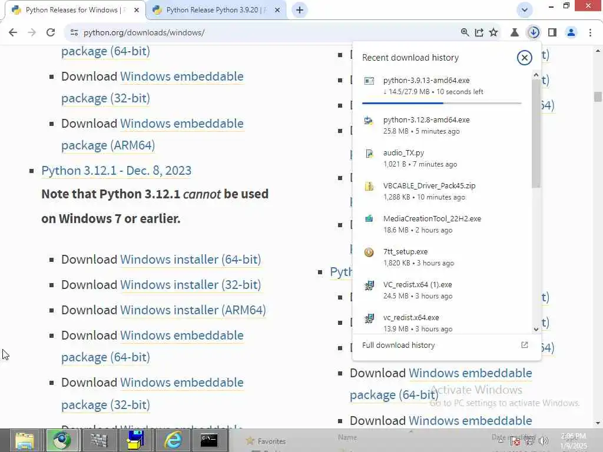Open 7tt_setup.exe download entry

tap(442, 257)
